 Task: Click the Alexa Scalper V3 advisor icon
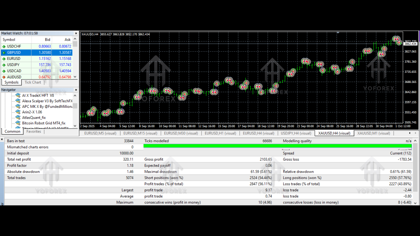(x=17, y=101)
